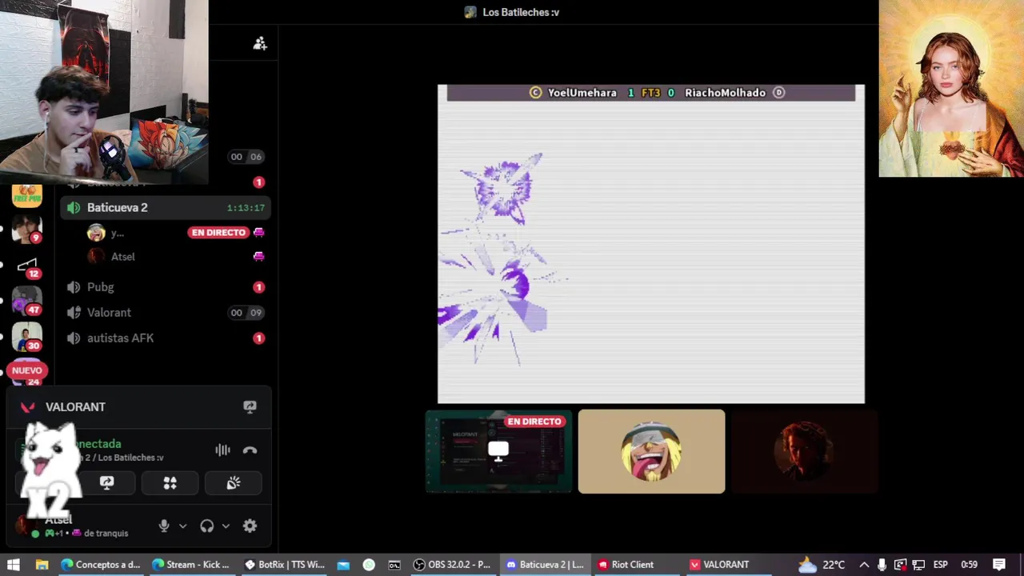Click the NUEVO unread mentions pill
Screen dimensions: 1024x576
[26, 370]
